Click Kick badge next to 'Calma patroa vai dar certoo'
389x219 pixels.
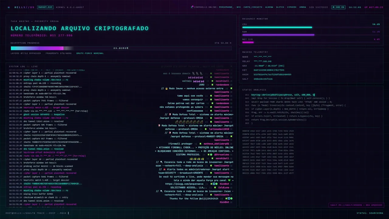coord(212,103)
